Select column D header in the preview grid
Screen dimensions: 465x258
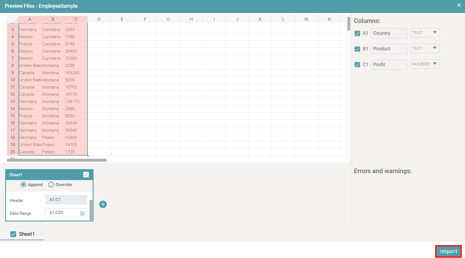99,19
